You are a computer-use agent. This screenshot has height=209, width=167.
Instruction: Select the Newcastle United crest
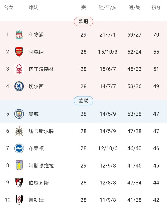point(19,131)
